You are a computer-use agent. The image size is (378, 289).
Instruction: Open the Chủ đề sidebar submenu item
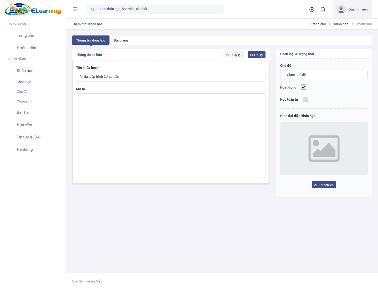click(22, 92)
